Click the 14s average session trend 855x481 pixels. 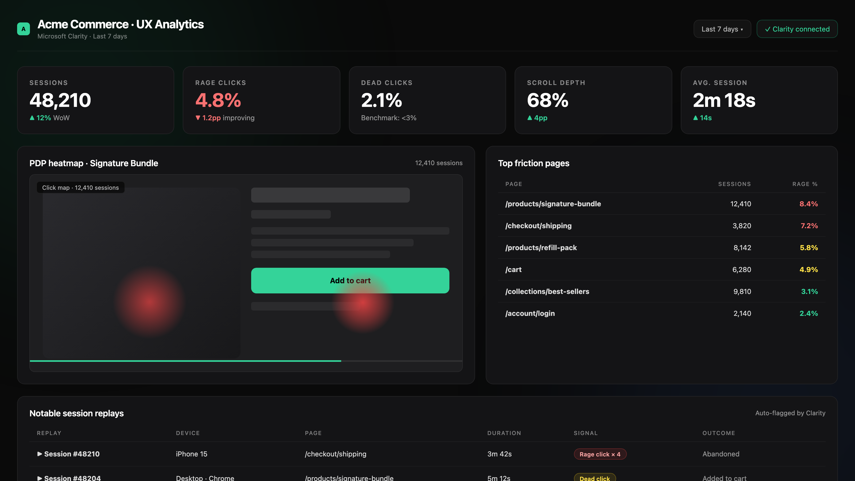pos(702,118)
